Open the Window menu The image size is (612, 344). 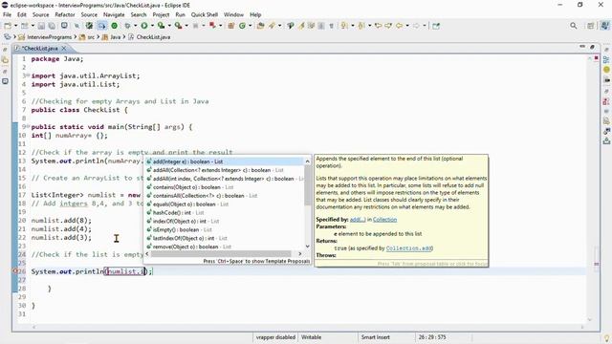coord(233,14)
